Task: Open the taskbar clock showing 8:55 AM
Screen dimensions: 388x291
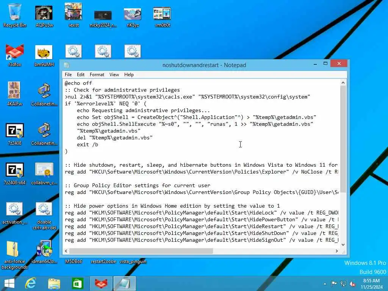Action: pyautogui.click(x=371, y=284)
